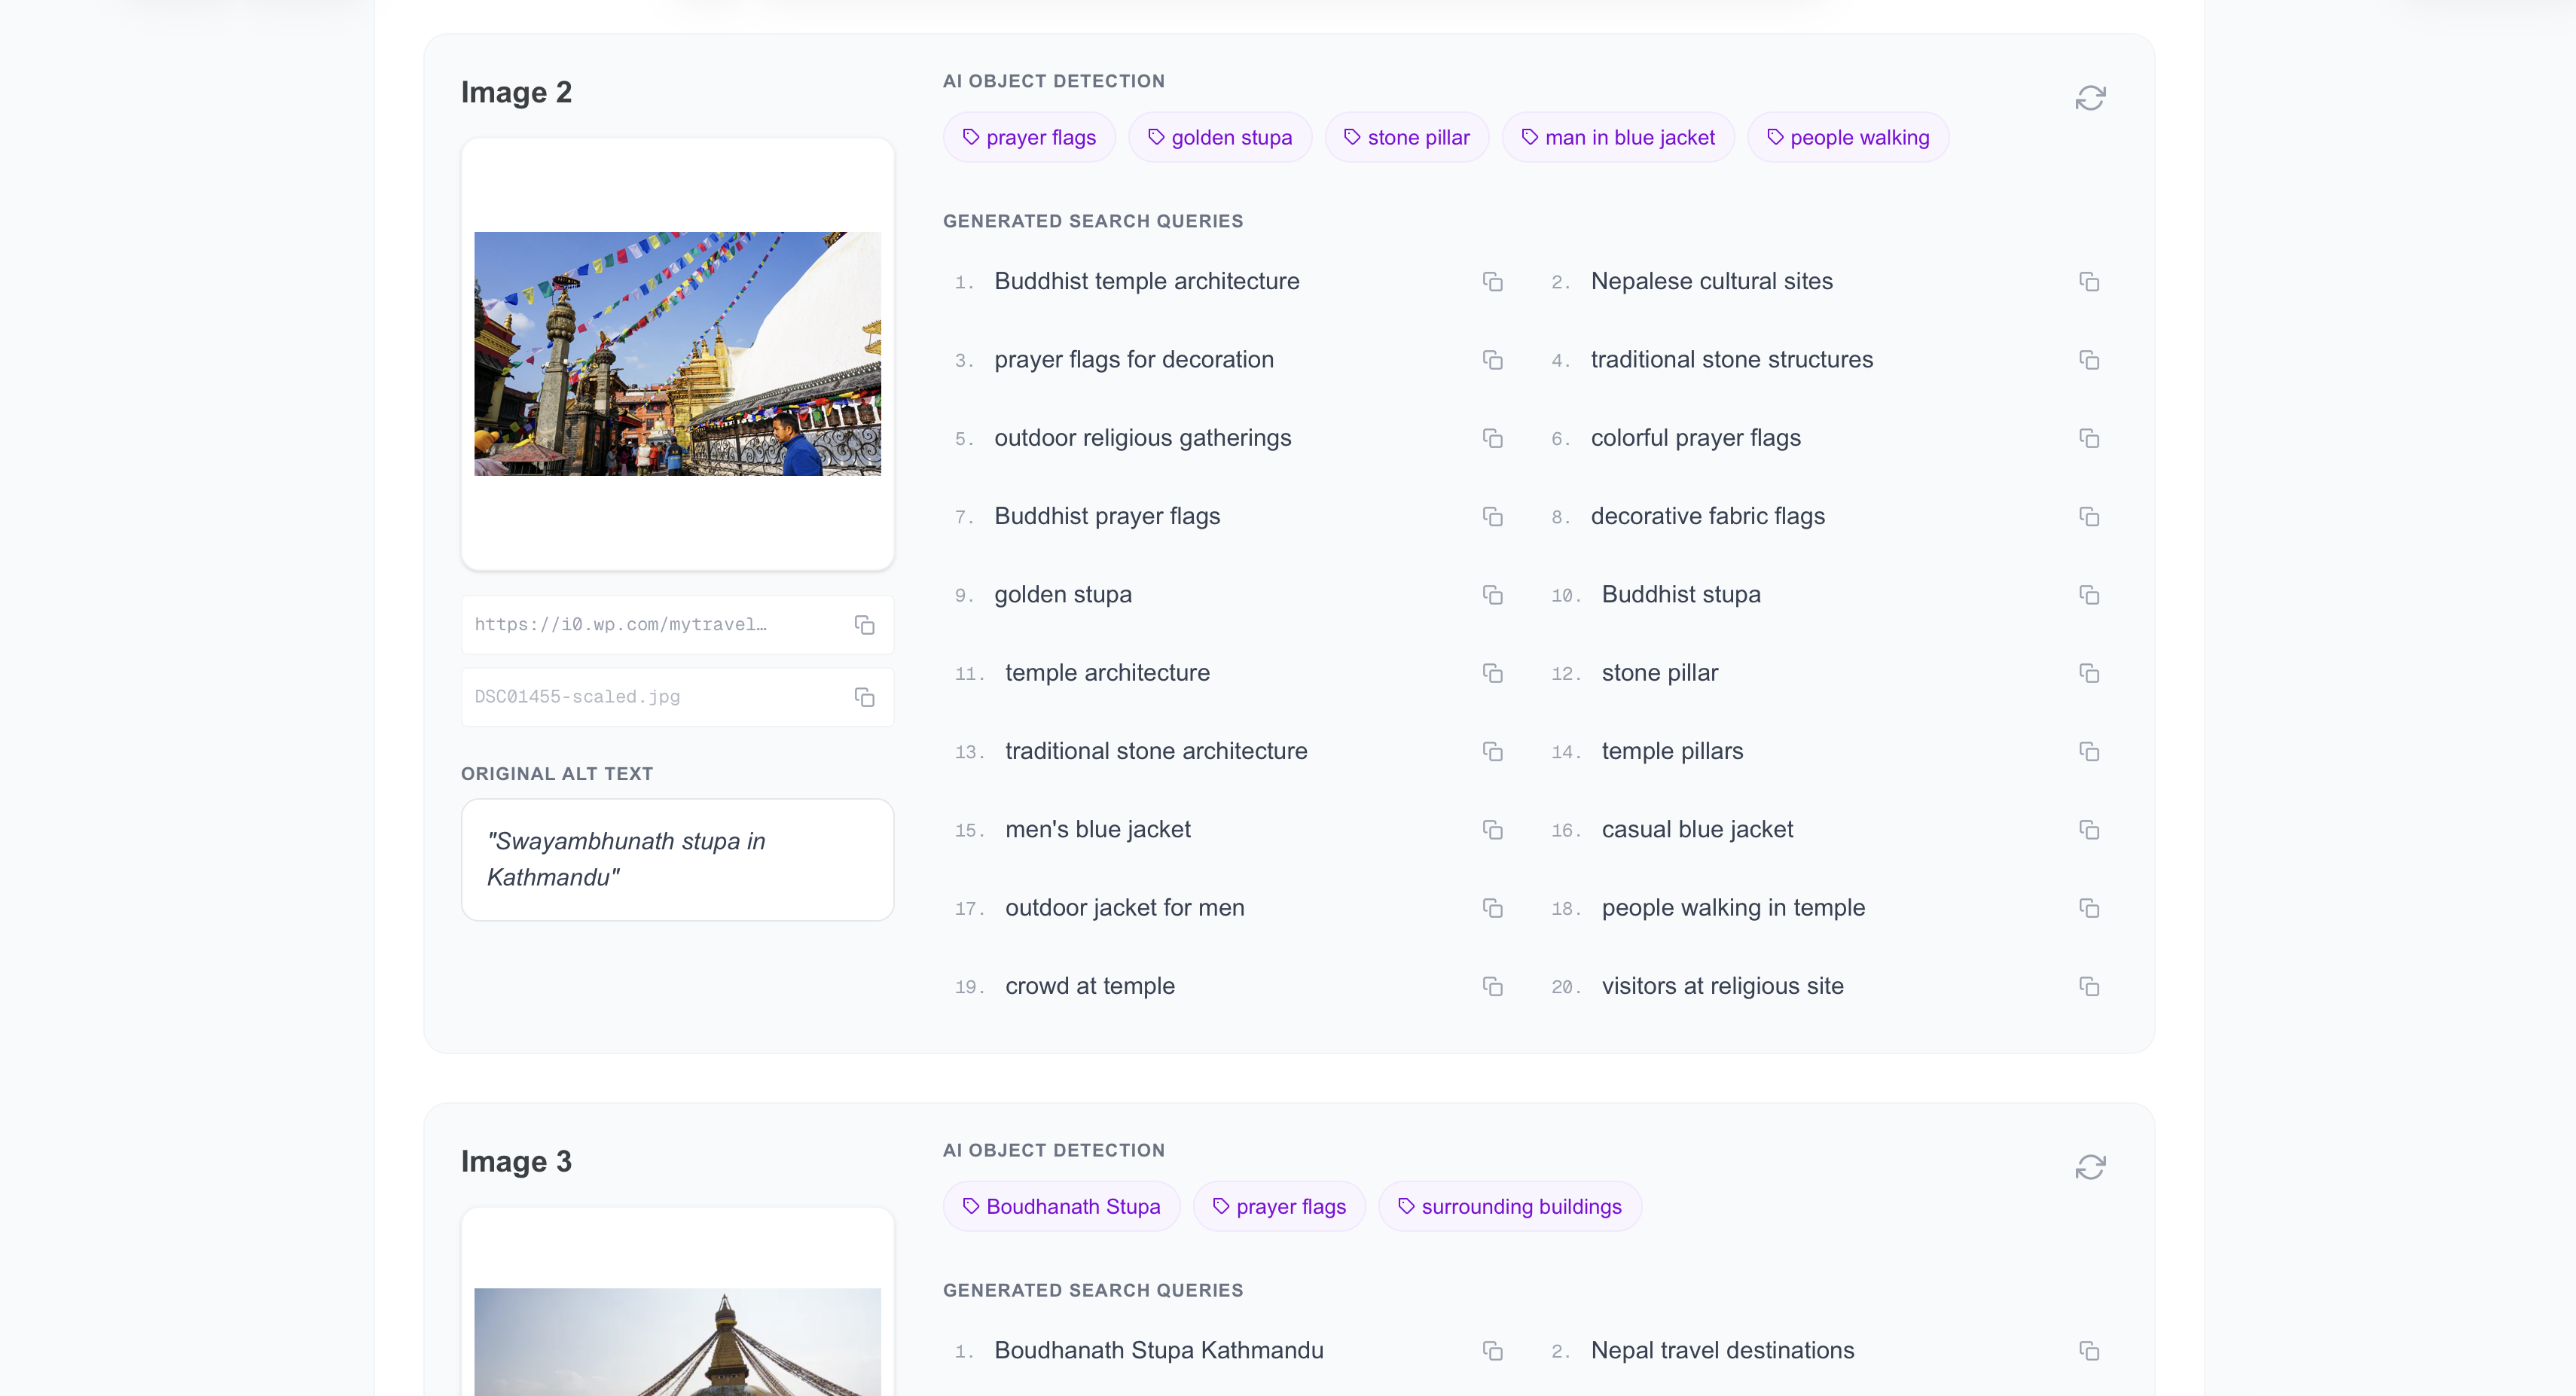The image size is (2576, 1396).
Task: Open the "people walking" tag chip
Action: (1847, 137)
